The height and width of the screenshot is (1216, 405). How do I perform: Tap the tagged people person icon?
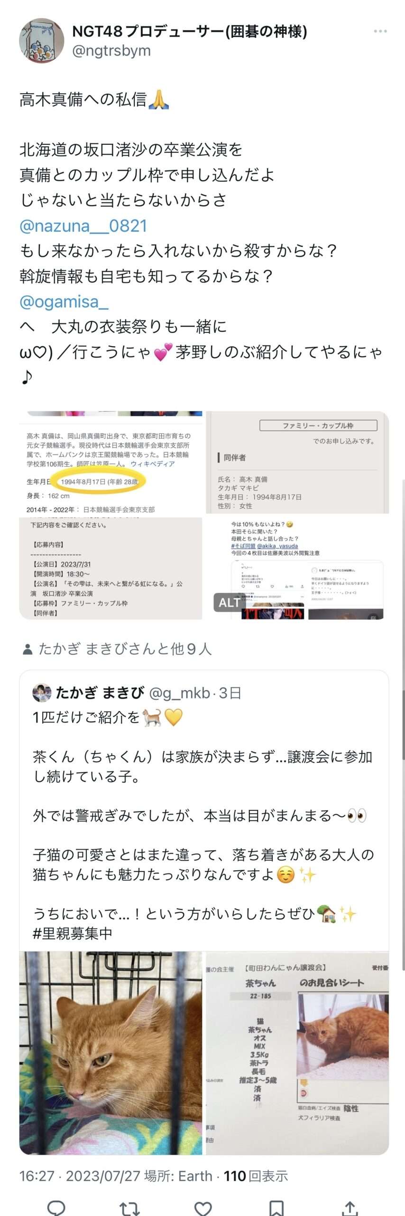[x=27, y=649]
